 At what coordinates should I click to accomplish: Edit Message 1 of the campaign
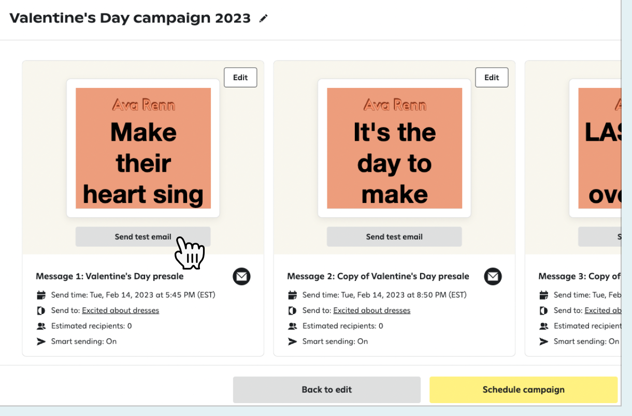240,77
